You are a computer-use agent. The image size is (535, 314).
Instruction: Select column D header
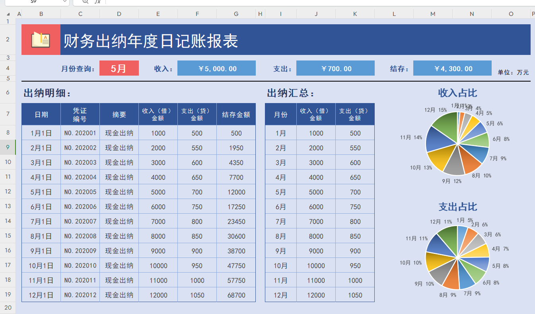pyautogui.click(x=119, y=14)
